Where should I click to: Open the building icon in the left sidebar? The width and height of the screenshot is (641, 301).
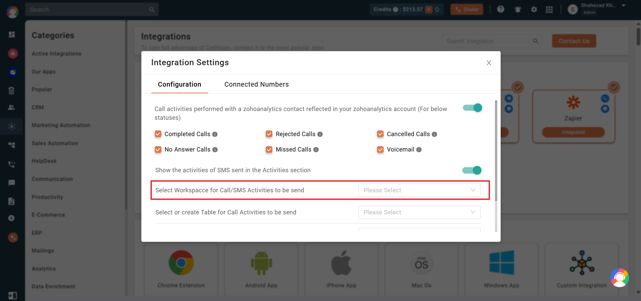click(12, 90)
